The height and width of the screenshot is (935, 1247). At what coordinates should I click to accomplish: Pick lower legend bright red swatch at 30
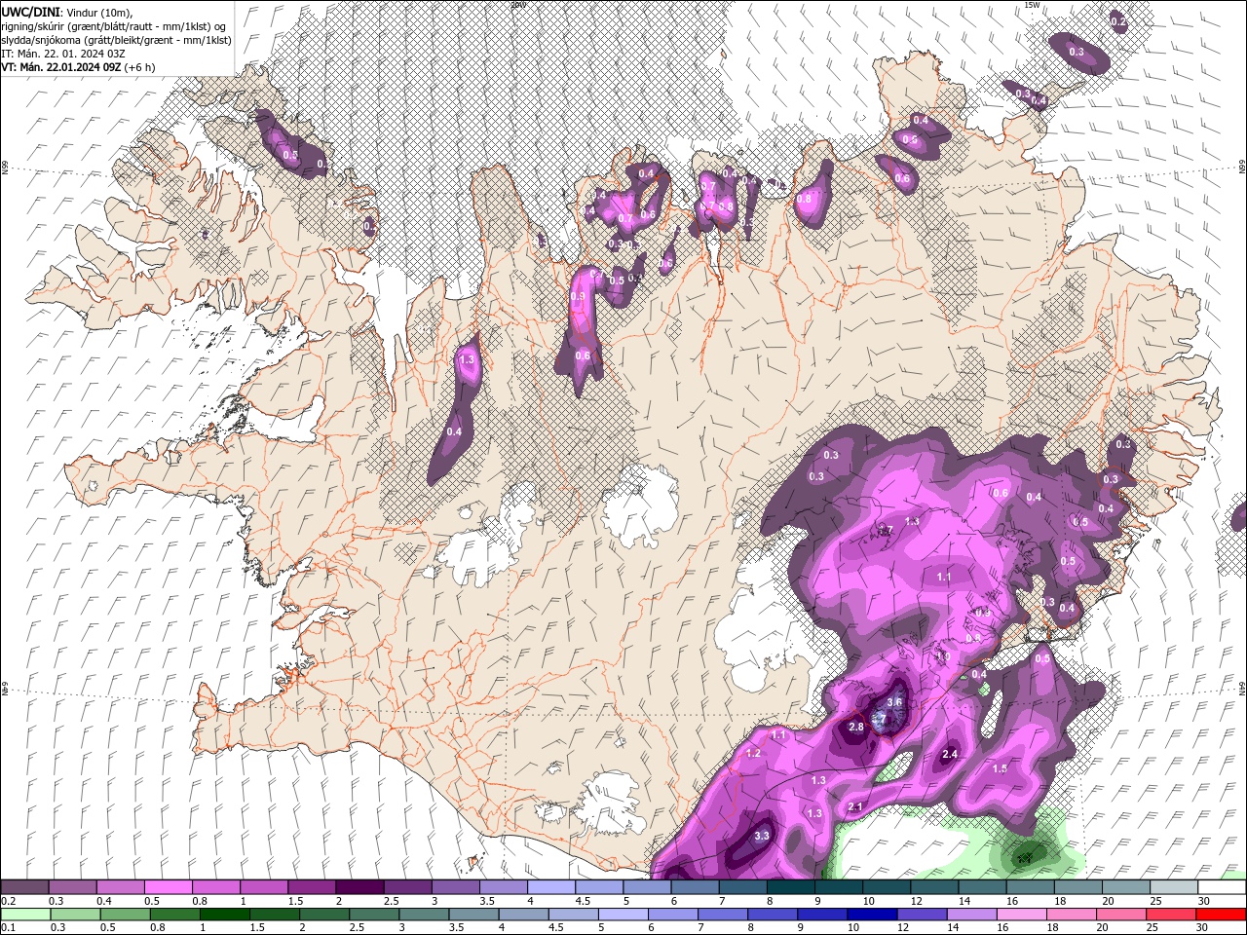[x=1222, y=915]
